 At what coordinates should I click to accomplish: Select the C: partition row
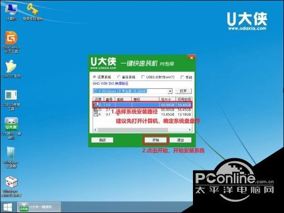coord(142,105)
